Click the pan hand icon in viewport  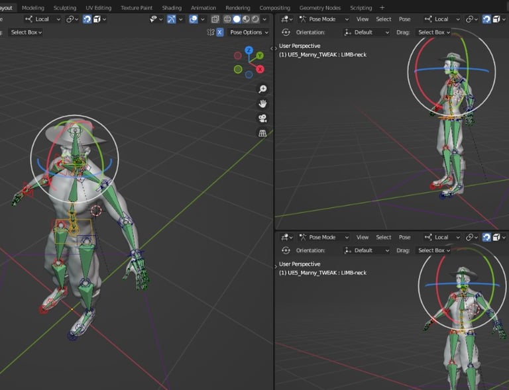pyautogui.click(x=262, y=104)
